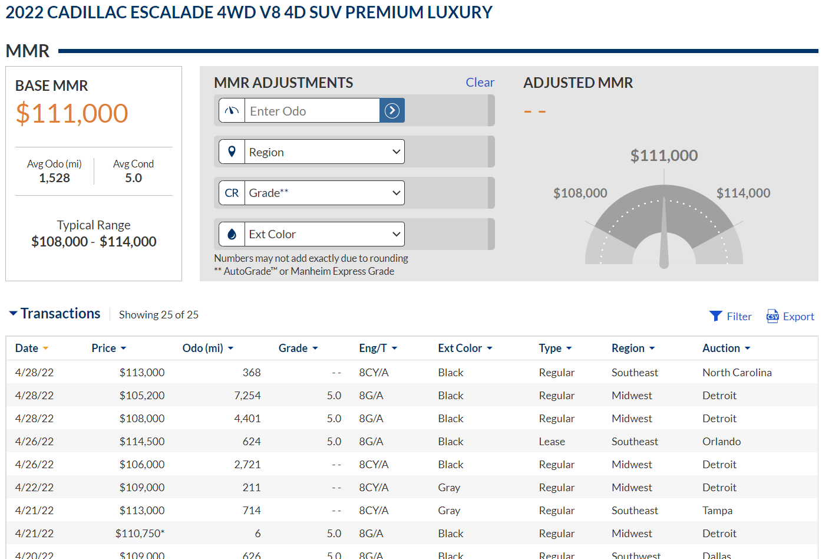
Task: Click the Tampa auction cell
Action: [x=717, y=511]
